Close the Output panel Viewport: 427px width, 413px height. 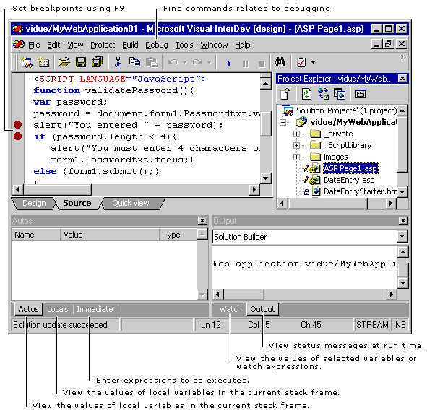click(402, 221)
